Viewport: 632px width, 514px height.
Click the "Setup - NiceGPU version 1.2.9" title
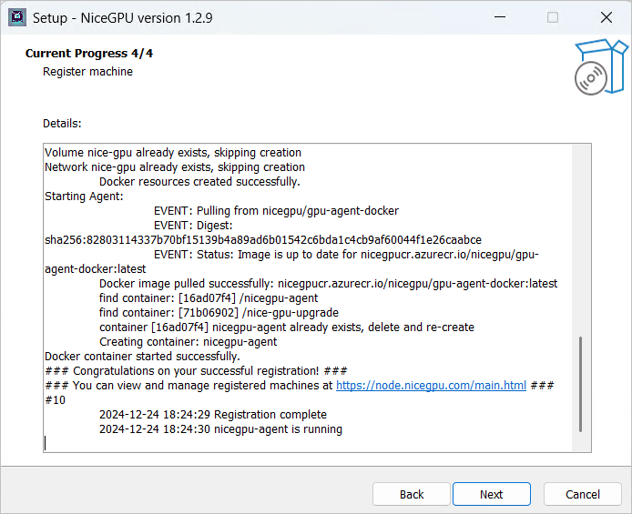point(124,17)
